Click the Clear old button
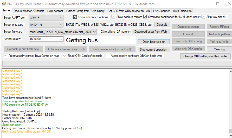The image size is (232, 138). pyautogui.click(x=162, y=25)
